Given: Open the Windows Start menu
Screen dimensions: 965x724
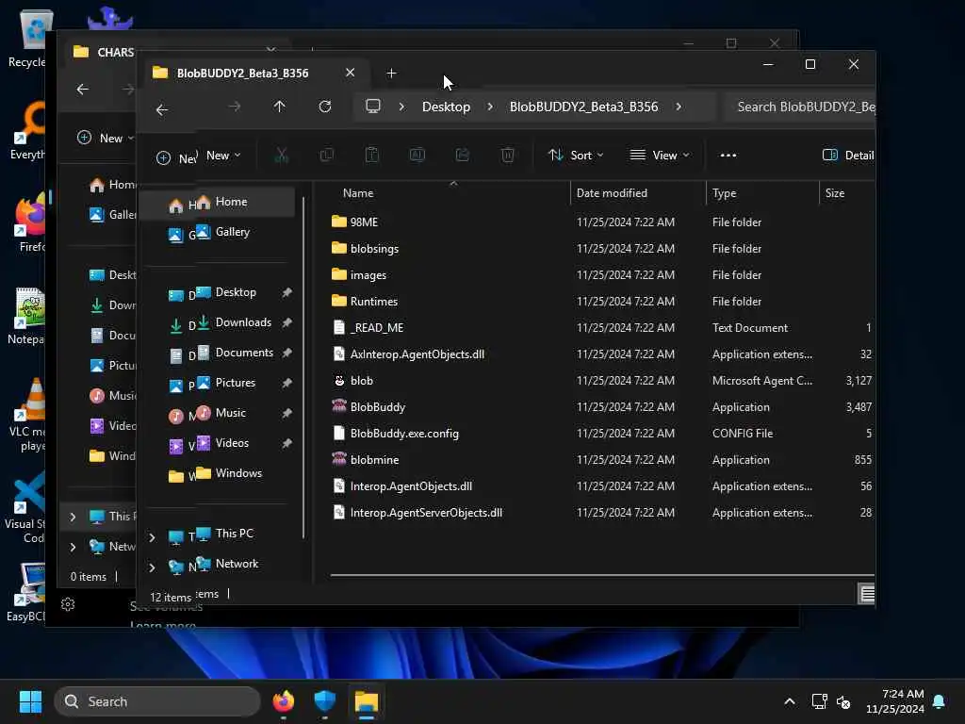Looking at the screenshot, I should click(31, 701).
